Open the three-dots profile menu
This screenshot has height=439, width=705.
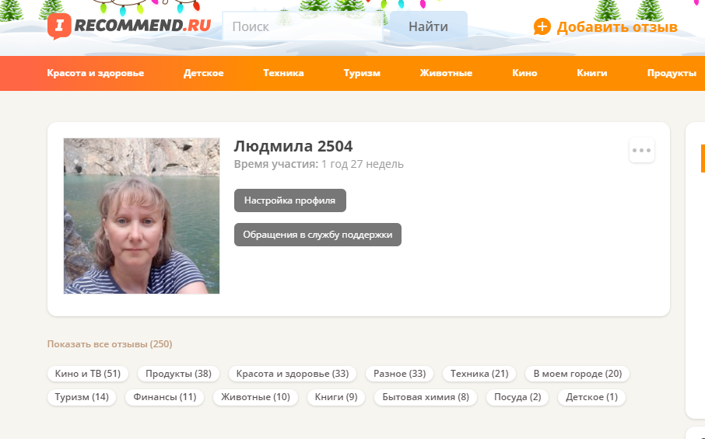click(x=642, y=151)
